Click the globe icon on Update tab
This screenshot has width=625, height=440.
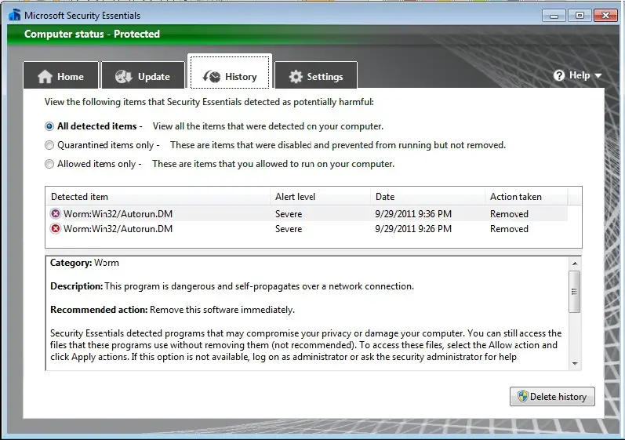pos(124,76)
